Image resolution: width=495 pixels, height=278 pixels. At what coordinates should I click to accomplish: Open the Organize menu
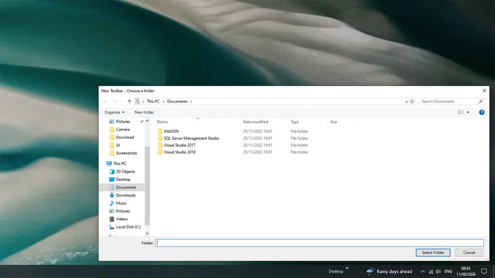click(114, 112)
